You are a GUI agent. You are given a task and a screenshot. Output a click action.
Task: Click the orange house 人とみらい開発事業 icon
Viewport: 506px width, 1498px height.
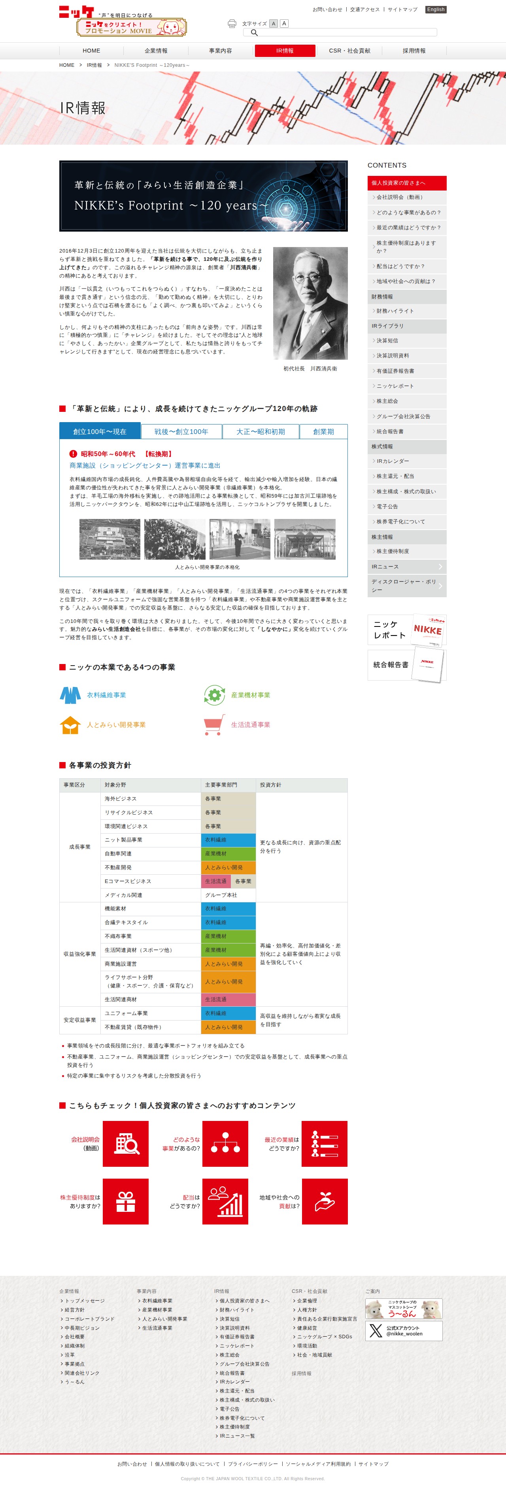pyautogui.click(x=70, y=724)
